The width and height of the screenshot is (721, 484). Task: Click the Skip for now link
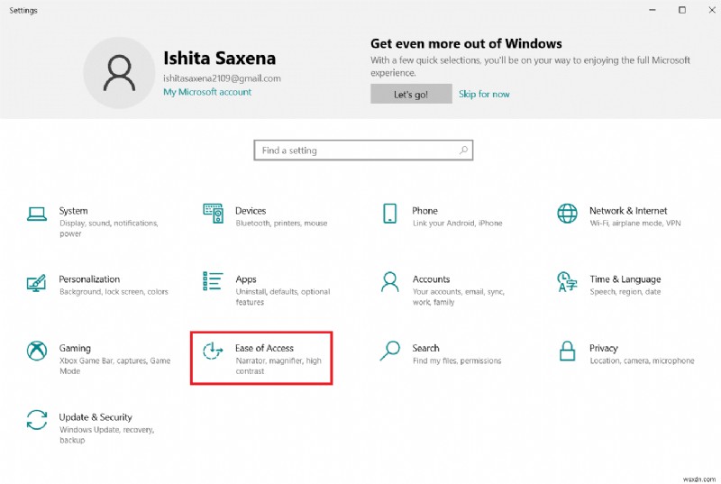pos(484,94)
